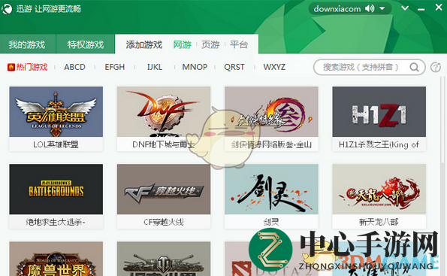Select the 新天龙八部 game thumbnail
Image resolution: width=447 pixels, height=276 pixels.
pyautogui.click(x=379, y=189)
